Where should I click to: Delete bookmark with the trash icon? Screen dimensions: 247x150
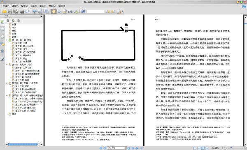point(7,21)
